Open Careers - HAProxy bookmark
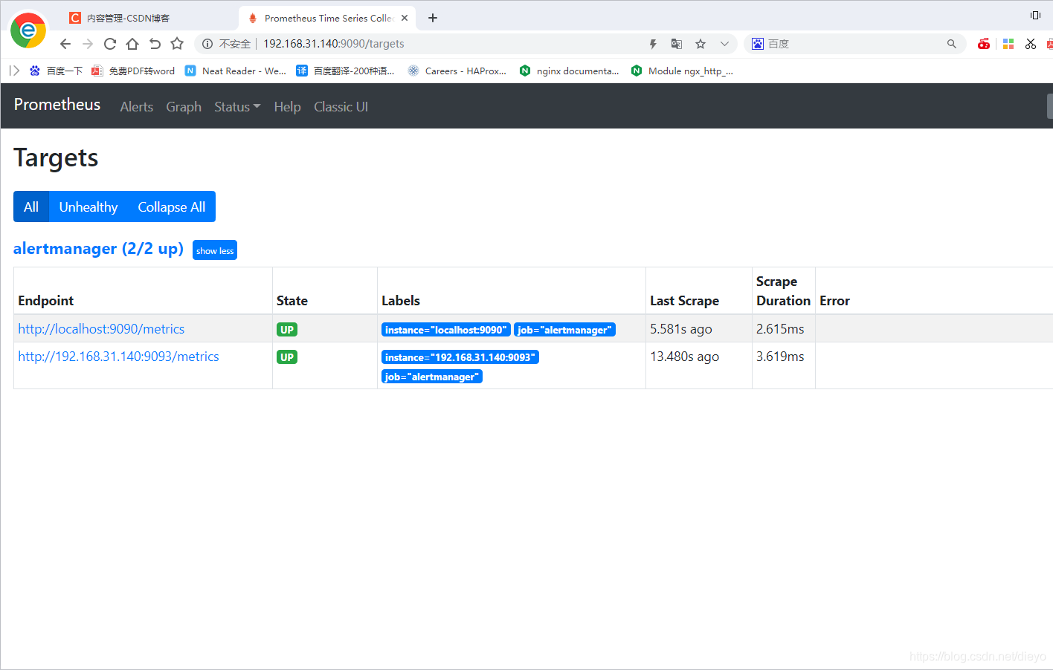The height and width of the screenshot is (670, 1053). click(x=457, y=71)
